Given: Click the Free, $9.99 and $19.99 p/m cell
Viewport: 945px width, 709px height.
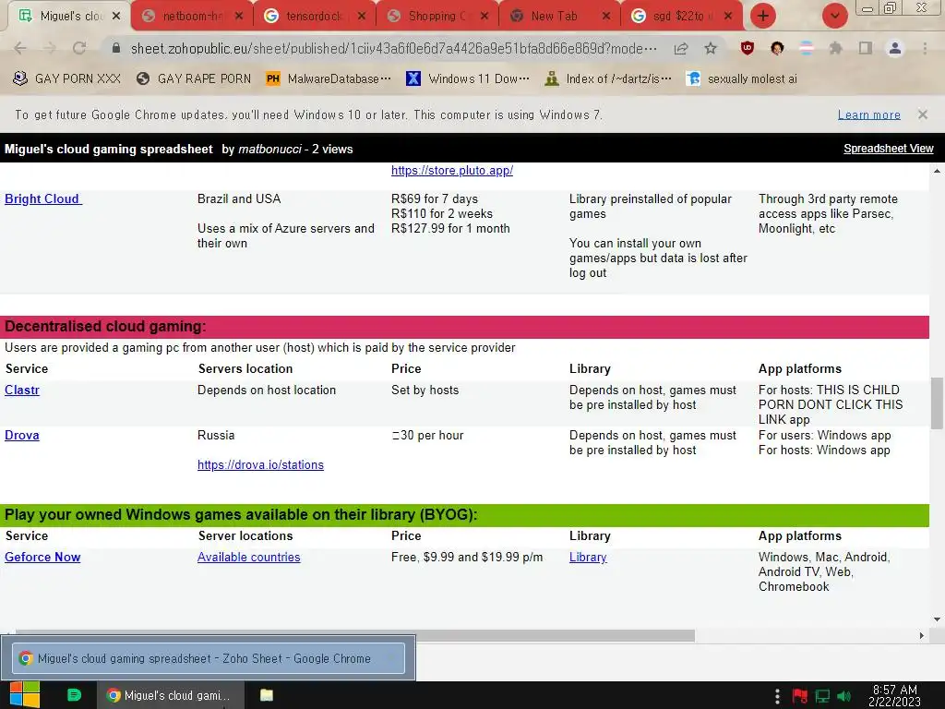Looking at the screenshot, I should [x=467, y=557].
